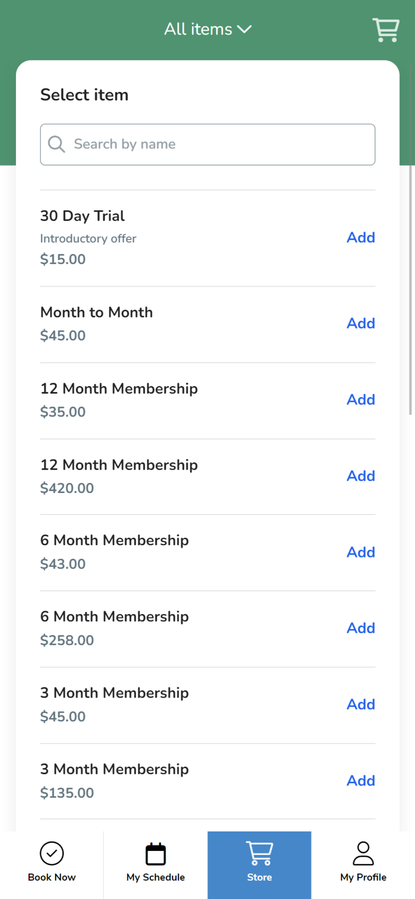Focus the Search by name field
This screenshot has width=415, height=899.
click(207, 144)
